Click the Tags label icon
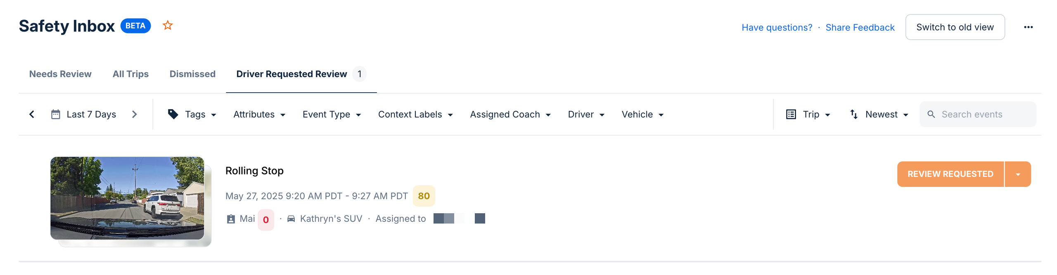Screen dimensions: 1057x275 (x=173, y=114)
